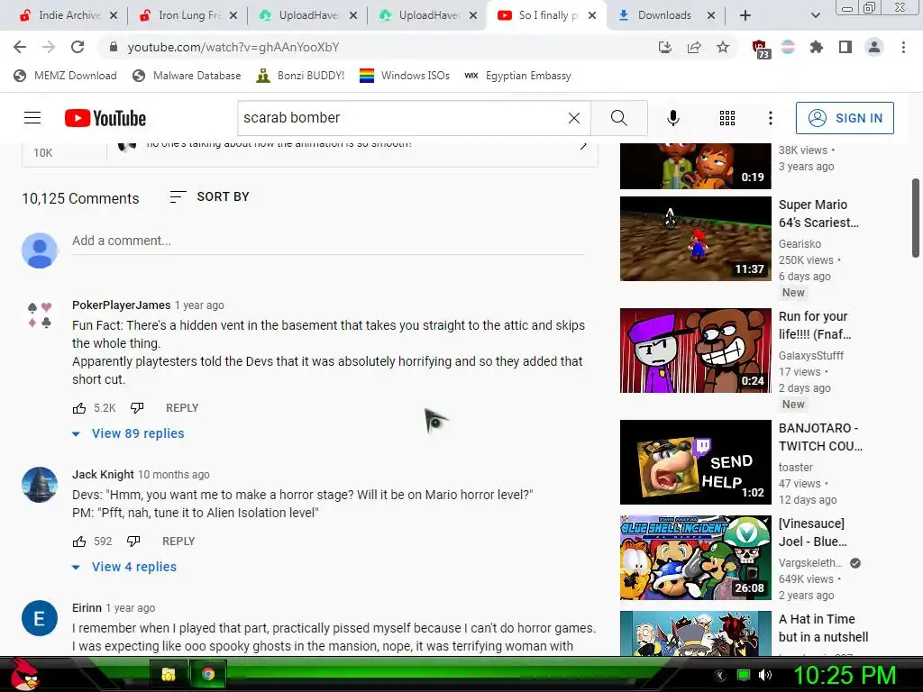Click the Add a comment field
This screenshot has width=923, height=692.
tap(328, 241)
